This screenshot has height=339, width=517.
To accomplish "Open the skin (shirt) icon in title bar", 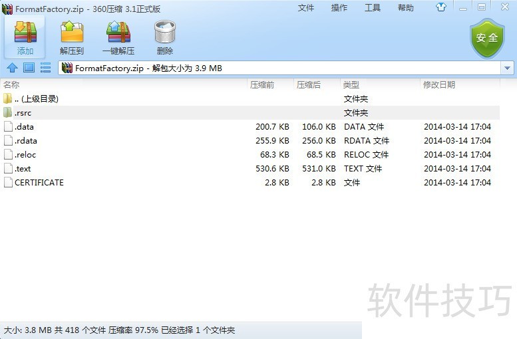I will click(441, 7).
